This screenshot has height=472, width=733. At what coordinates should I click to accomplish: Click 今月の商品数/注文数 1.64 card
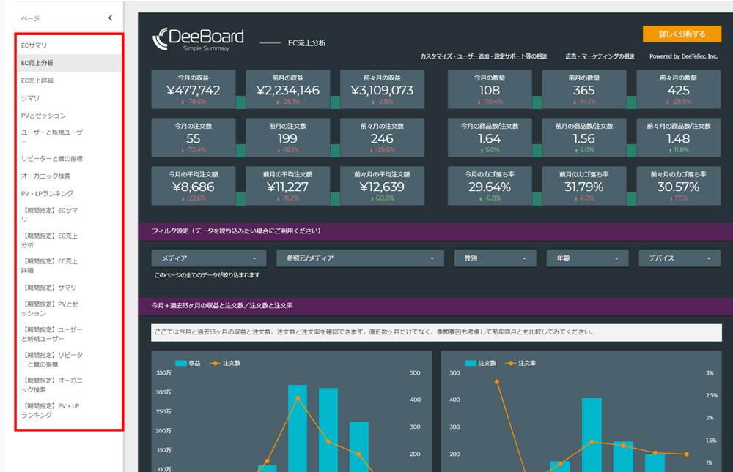click(x=490, y=138)
